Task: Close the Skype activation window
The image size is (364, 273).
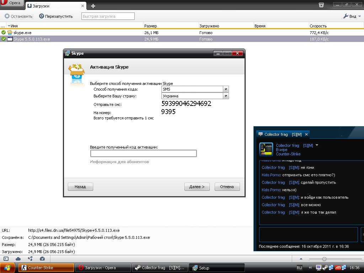Action: (x=237, y=53)
